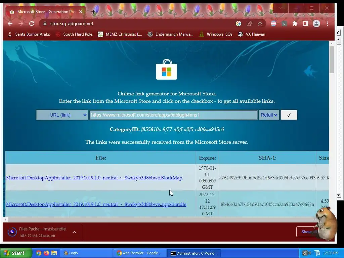The height and width of the screenshot is (258, 344).
Task: Toggle the browser side panel
Action: click(x=306, y=24)
